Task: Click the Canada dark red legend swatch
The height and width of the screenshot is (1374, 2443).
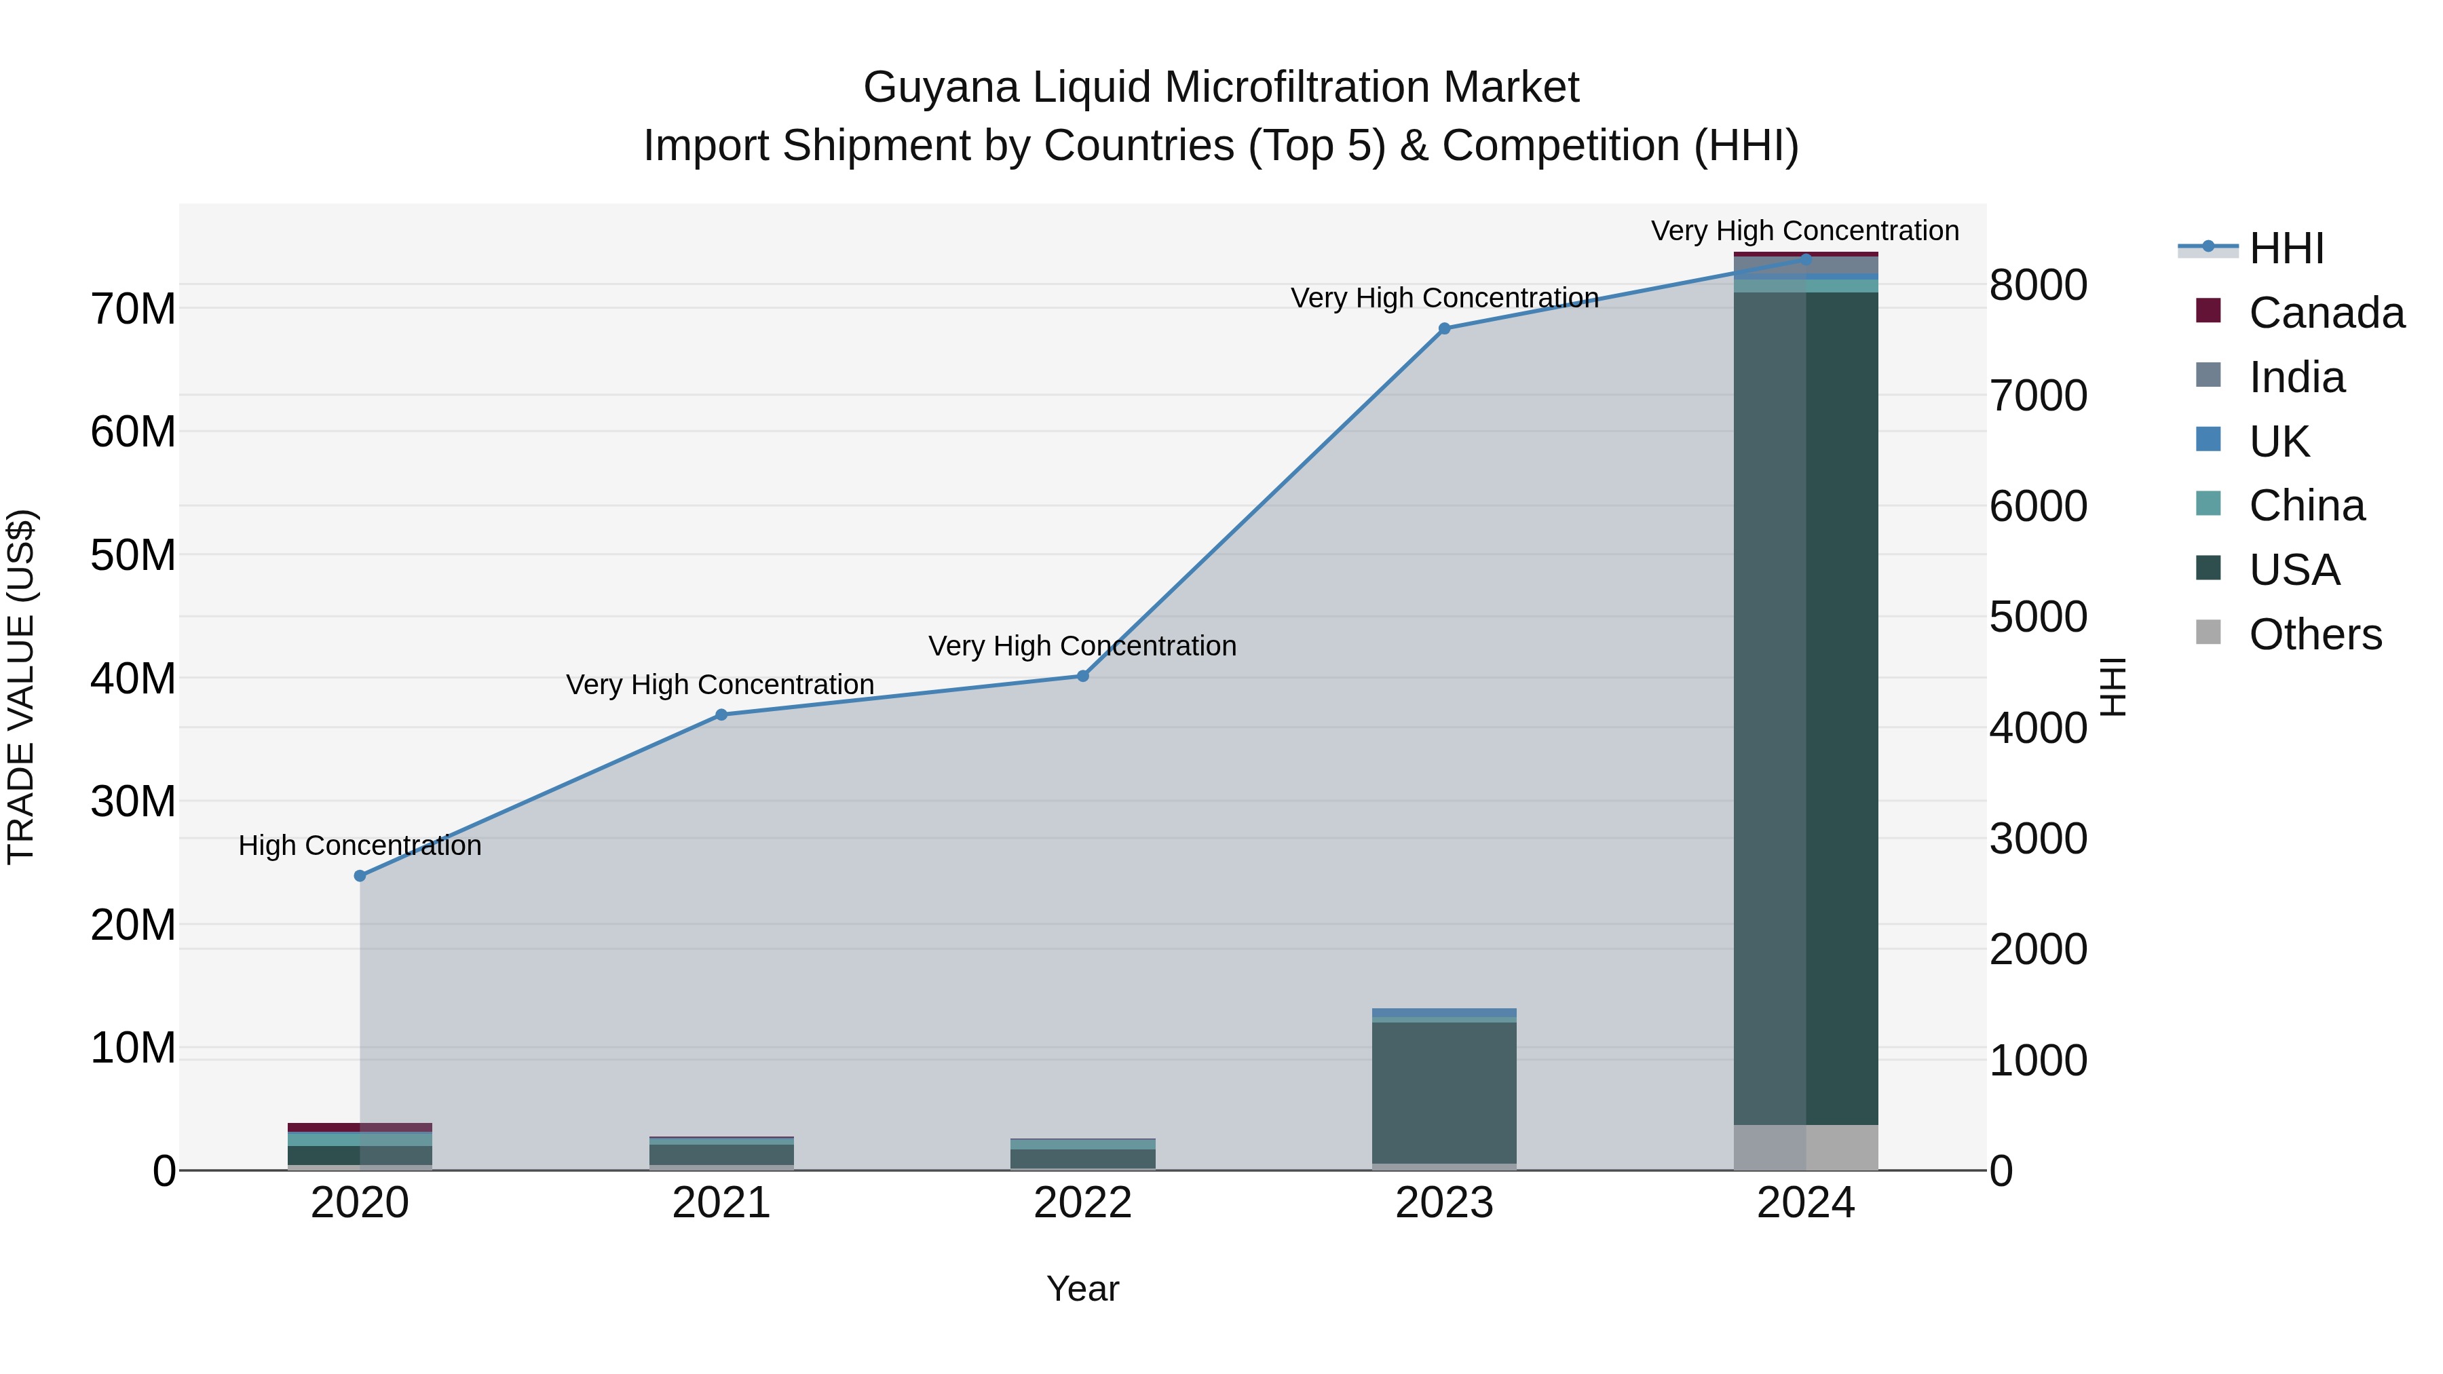Action: [x=2208, y=310]
